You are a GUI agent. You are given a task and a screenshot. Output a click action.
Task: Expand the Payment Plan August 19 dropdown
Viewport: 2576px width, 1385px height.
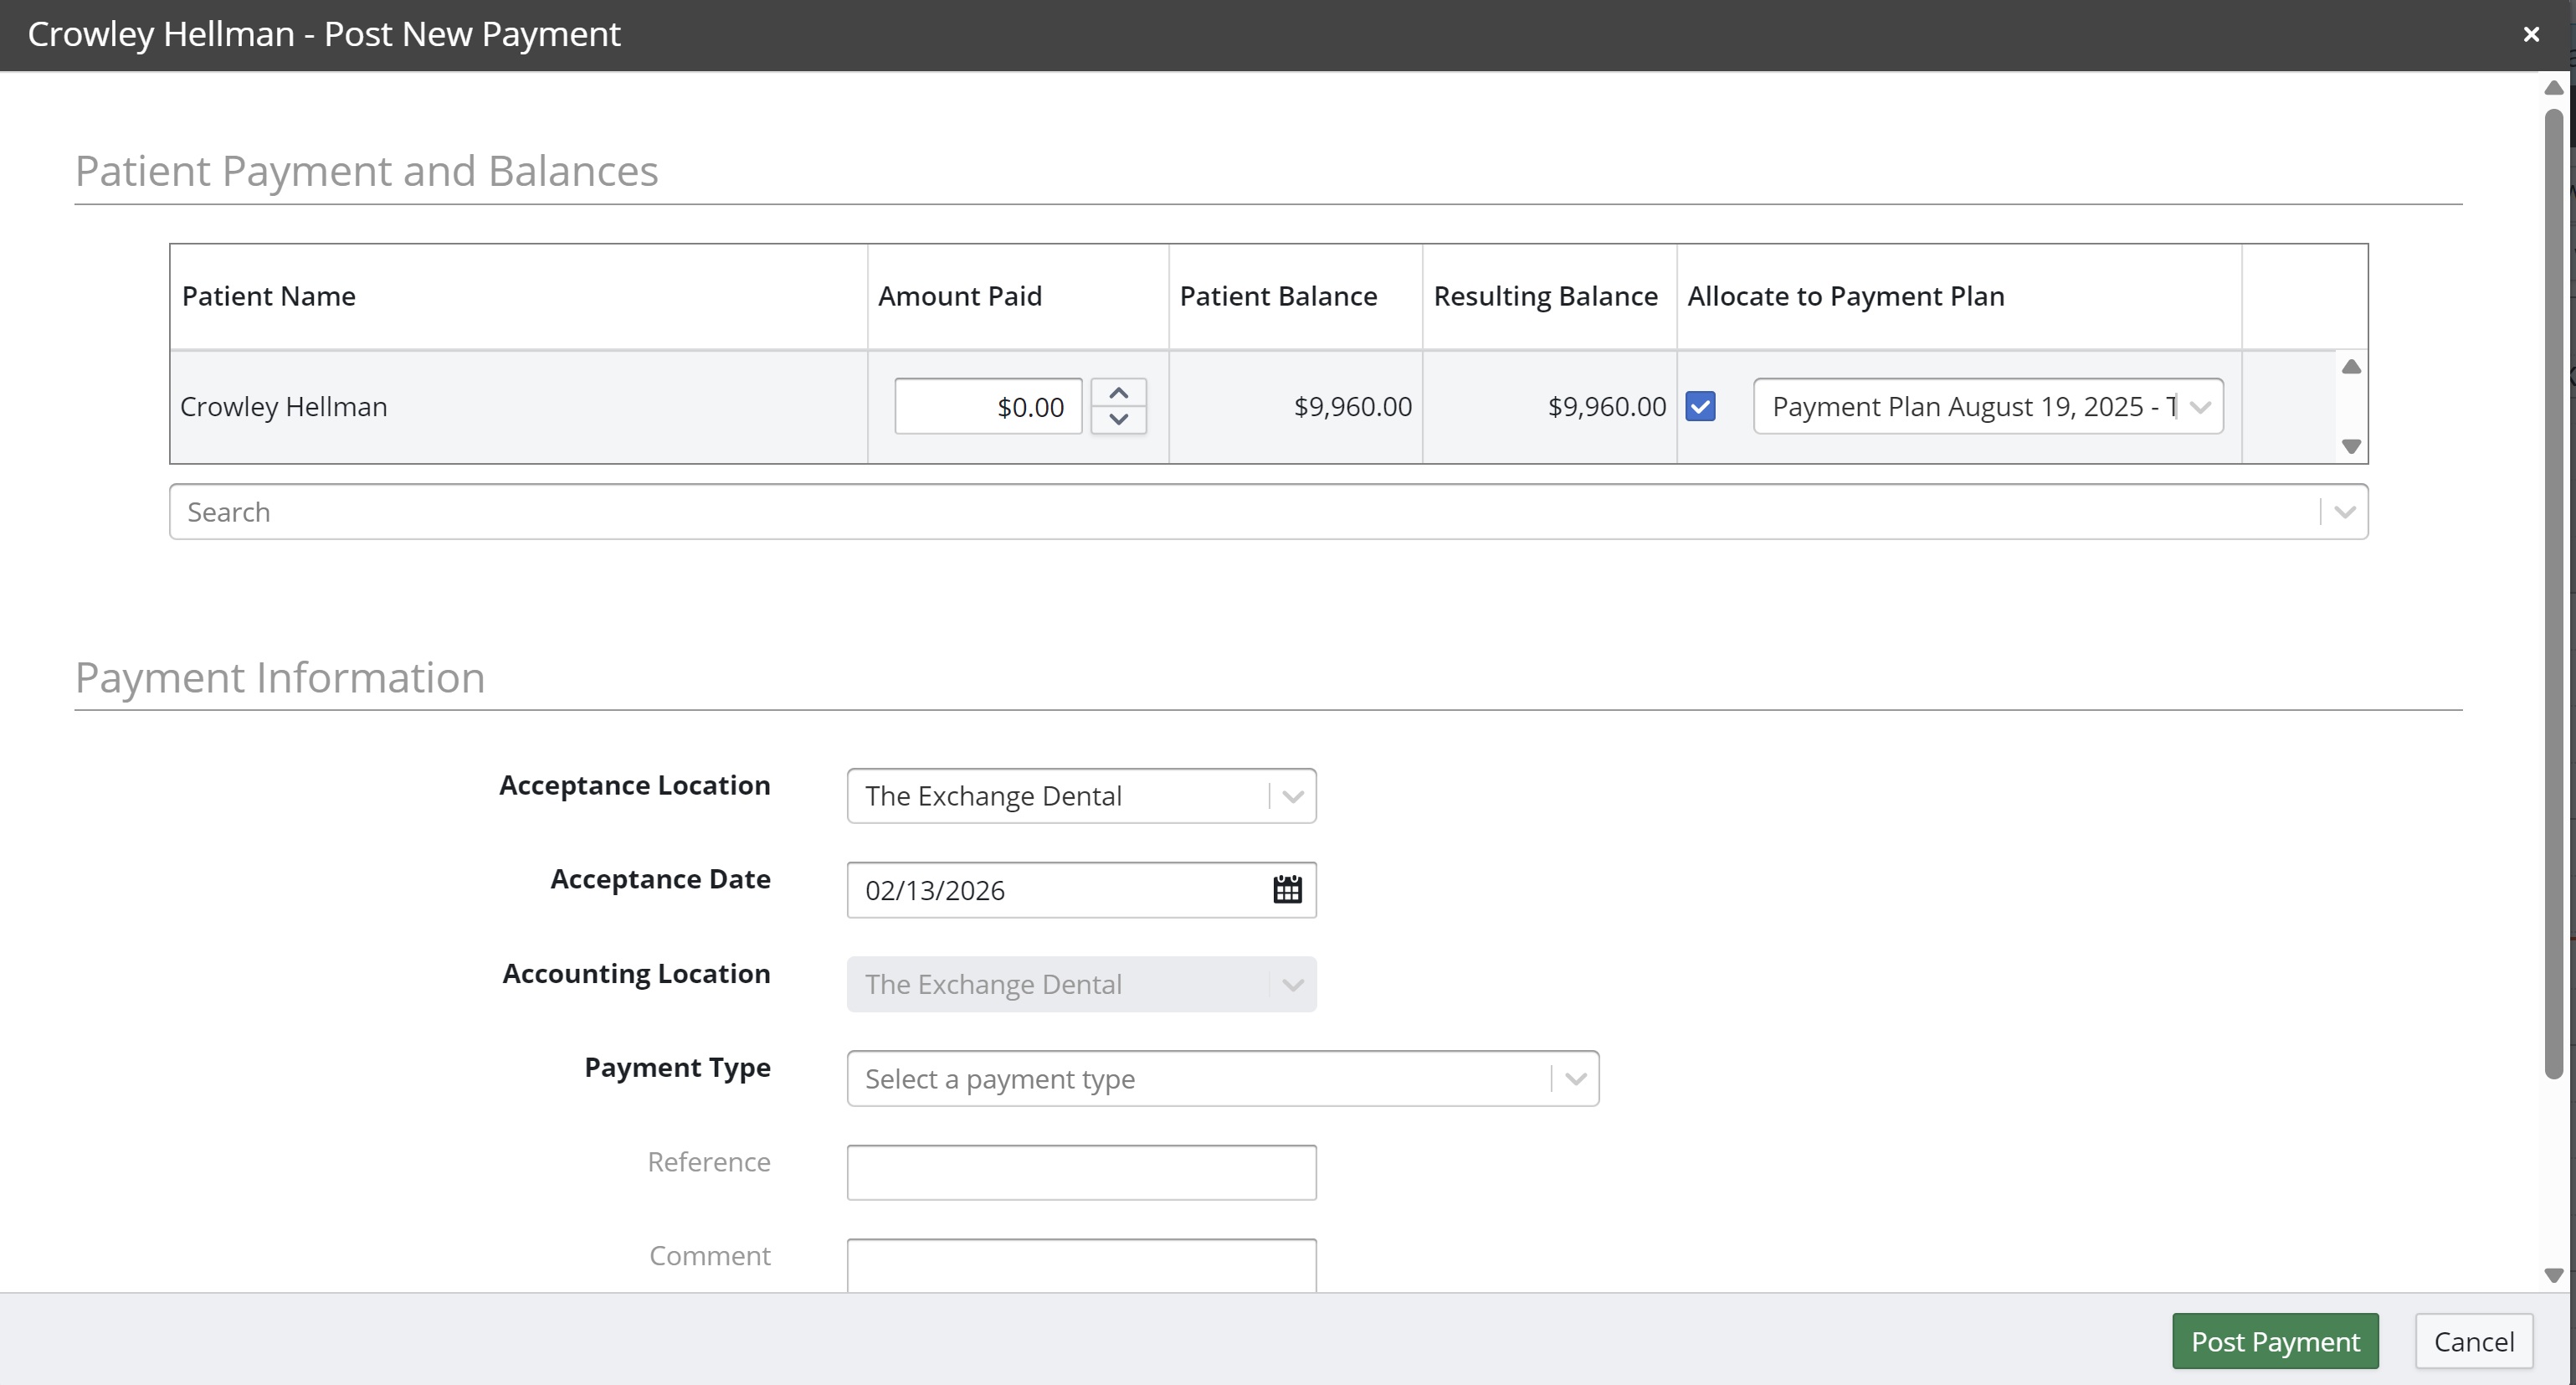point(2199,406)
